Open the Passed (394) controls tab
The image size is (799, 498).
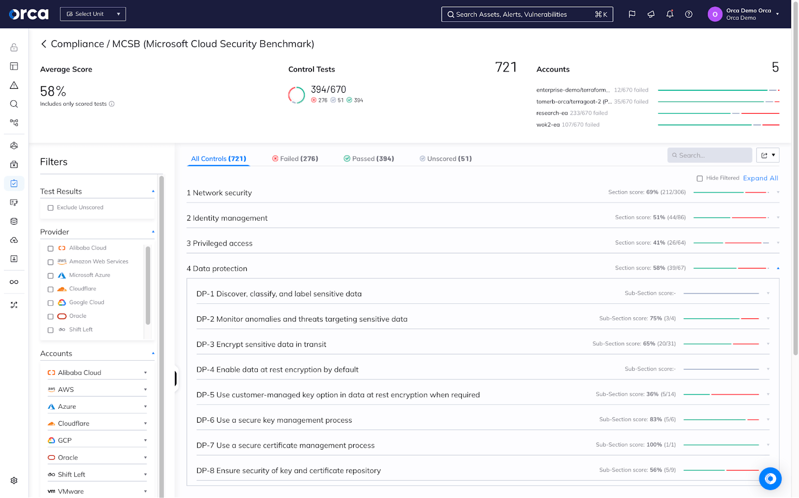pyautogui.click(x=369, y=158)
